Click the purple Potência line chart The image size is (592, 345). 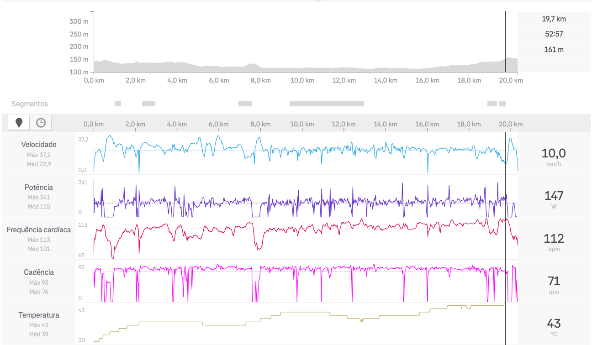(306, 197)
